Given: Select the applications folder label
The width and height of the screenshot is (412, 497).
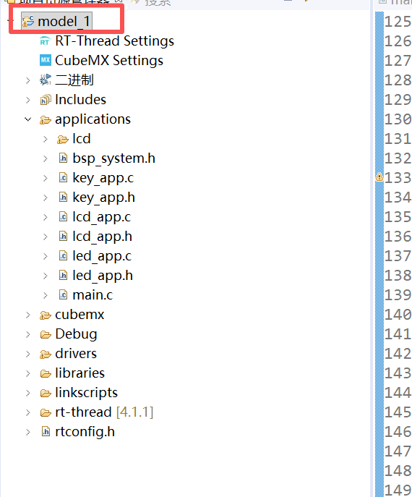Looking at the screenshot, I should 93,119.
